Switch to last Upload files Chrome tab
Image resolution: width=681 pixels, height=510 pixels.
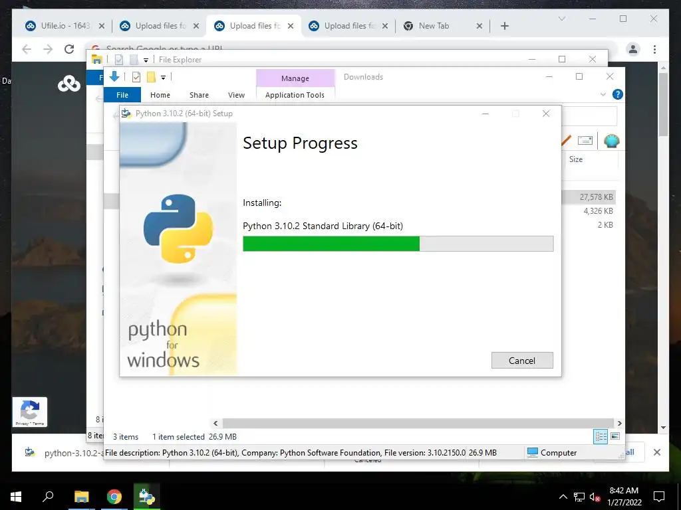348,26
